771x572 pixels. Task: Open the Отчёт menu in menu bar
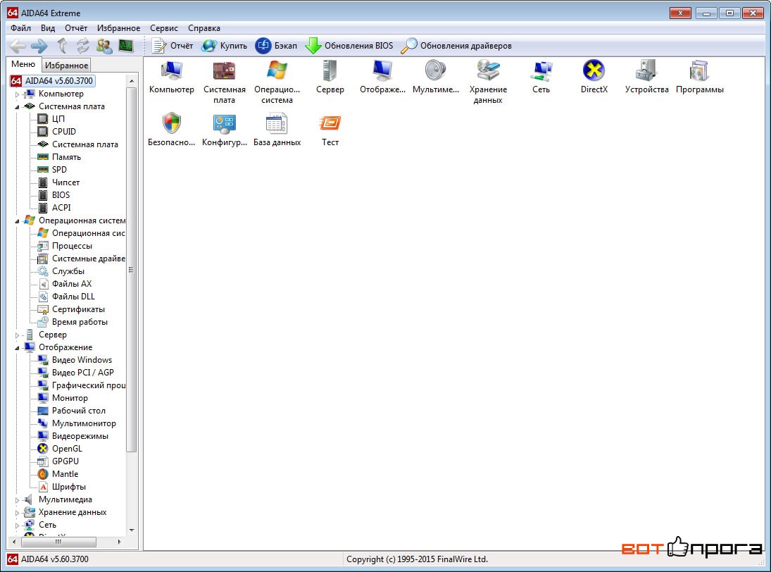click(x=76, y=28)
